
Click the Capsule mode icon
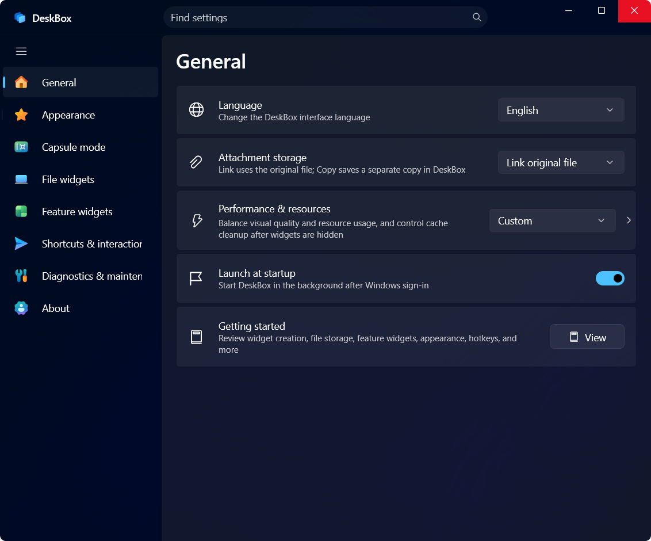[x=21, y=147]
